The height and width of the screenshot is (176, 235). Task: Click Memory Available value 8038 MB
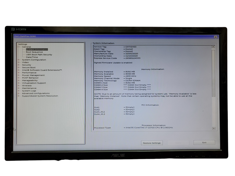tap(130, 74)
